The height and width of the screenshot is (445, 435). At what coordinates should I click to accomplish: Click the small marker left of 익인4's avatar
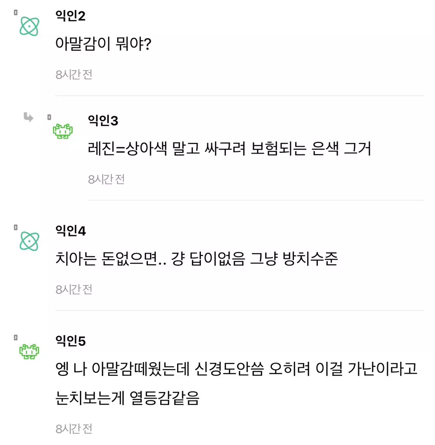point(16,227)
